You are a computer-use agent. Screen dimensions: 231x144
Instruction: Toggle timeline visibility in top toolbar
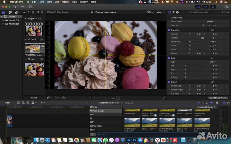206,7
